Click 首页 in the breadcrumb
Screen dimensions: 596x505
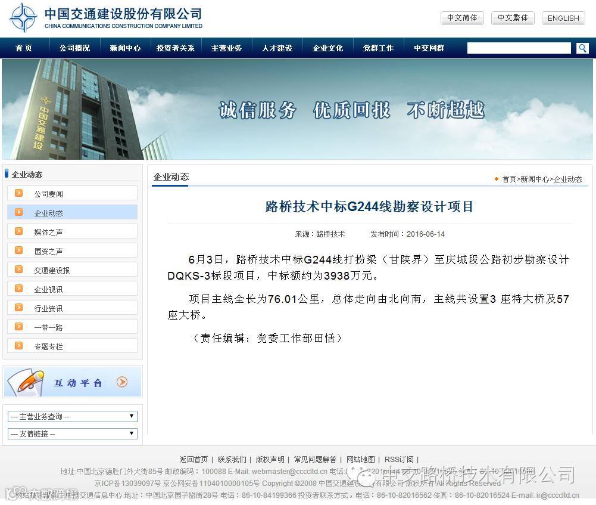coord(509,179)
